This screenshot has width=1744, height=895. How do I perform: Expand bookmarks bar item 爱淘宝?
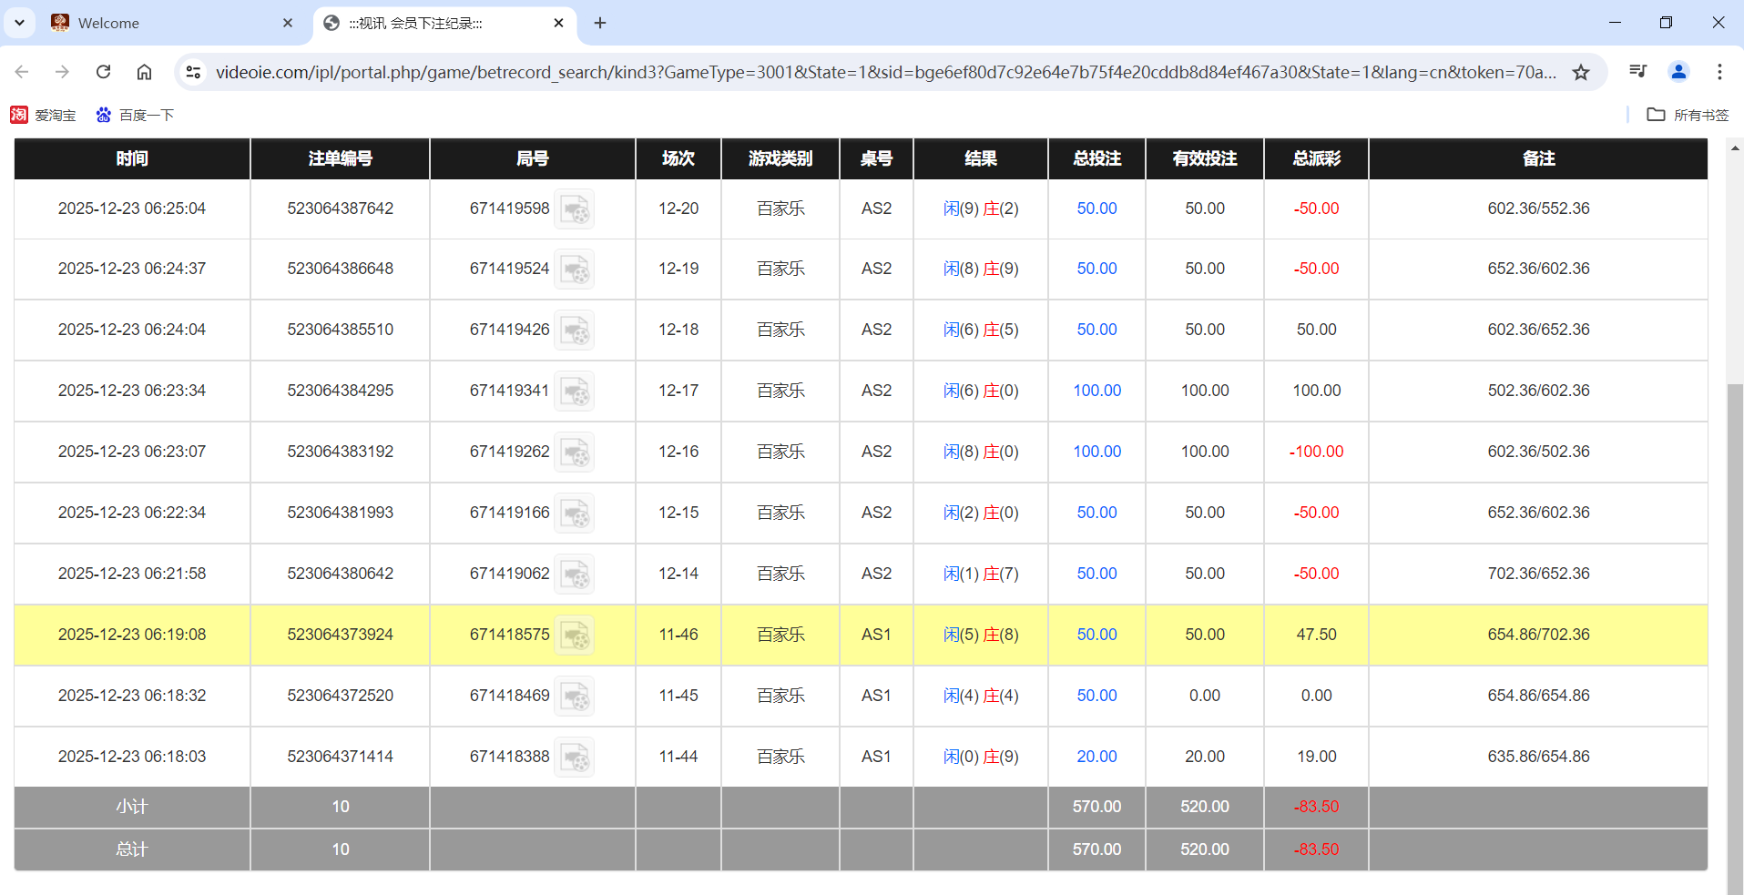[42, 115]
